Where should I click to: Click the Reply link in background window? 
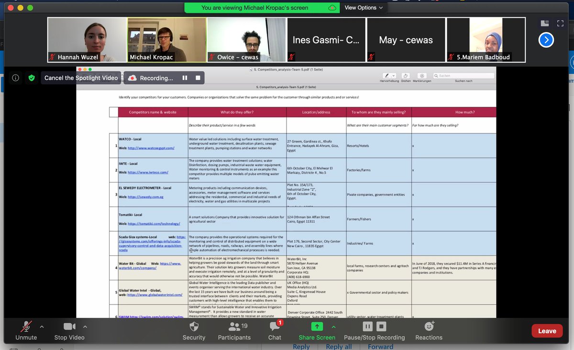click(x=301, y=347)
